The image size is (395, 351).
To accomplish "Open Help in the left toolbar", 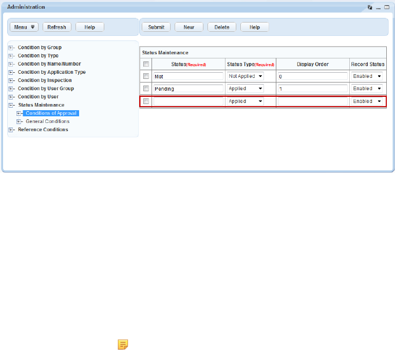I will pos(90,27).
